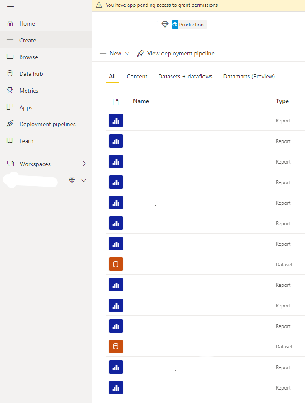305x403 pixels.
Task: Switch to the Datasets + dataflows tab
Action: tap(185, 76)
